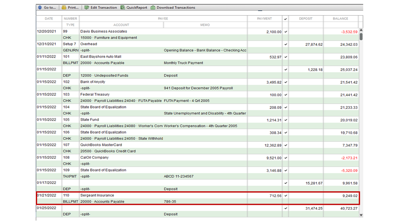Toggle cleared mark on the 15,281.67 deposit
Viewport: 399px width, 224px height.
click(x=285, y=183)
